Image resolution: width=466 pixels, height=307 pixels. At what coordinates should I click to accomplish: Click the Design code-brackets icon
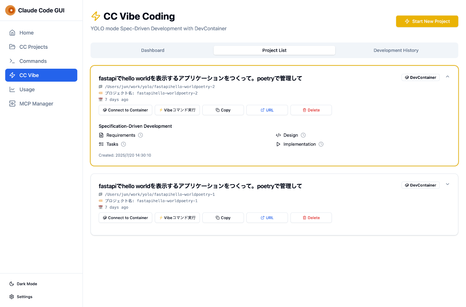pos(278,135)
